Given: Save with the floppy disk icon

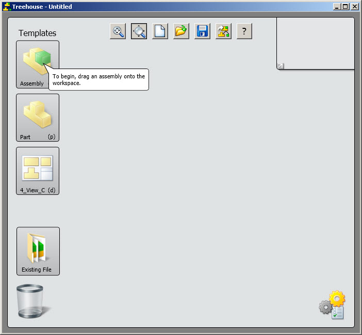Looking at the screenshot, I should click(x=202, y=31).
